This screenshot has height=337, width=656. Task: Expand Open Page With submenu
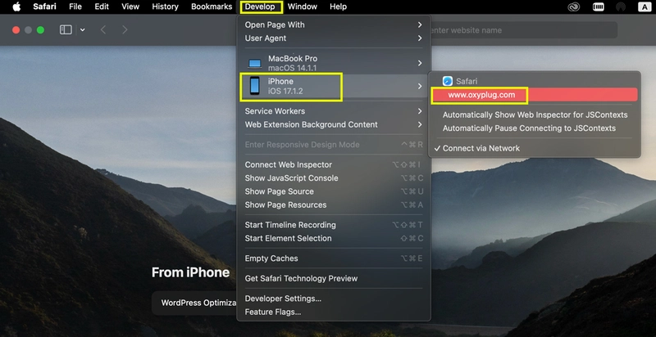(334, 25)
